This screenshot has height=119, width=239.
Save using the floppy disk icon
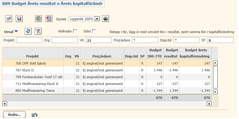[x=19, y=19]
